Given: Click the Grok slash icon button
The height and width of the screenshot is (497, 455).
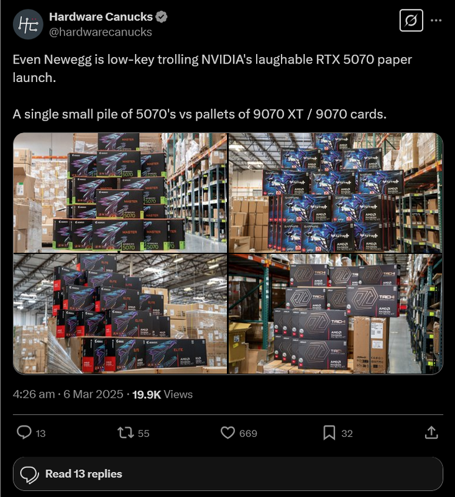Looking at the screenshot, I should 411,21.
